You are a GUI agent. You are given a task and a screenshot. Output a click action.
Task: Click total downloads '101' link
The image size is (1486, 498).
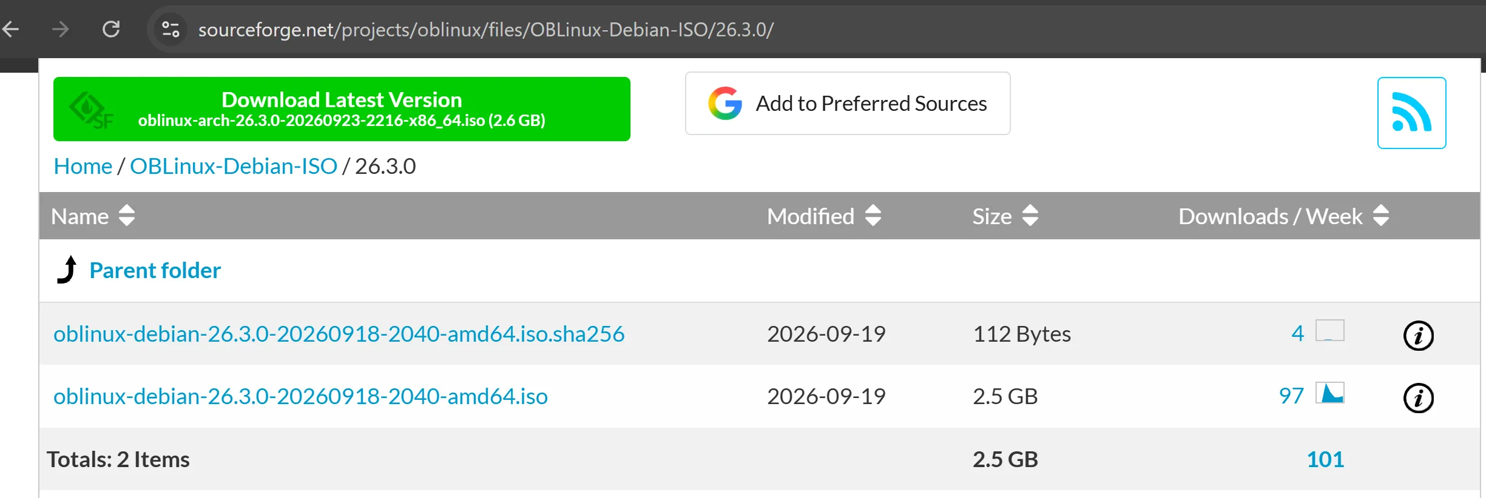coord(1325,459)
